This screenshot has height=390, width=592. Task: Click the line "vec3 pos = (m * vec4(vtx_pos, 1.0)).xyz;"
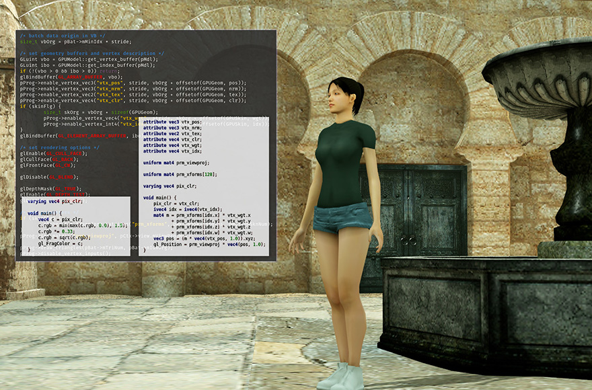click(x=205, y=239)
